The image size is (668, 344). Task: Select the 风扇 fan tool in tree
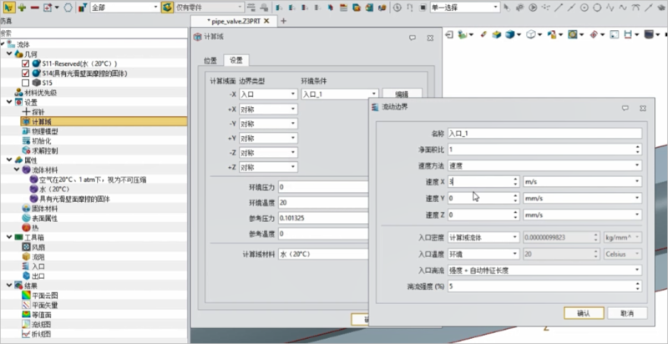click(37, 248)
